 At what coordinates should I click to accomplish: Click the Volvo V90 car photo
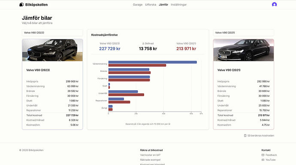point(244,50)
